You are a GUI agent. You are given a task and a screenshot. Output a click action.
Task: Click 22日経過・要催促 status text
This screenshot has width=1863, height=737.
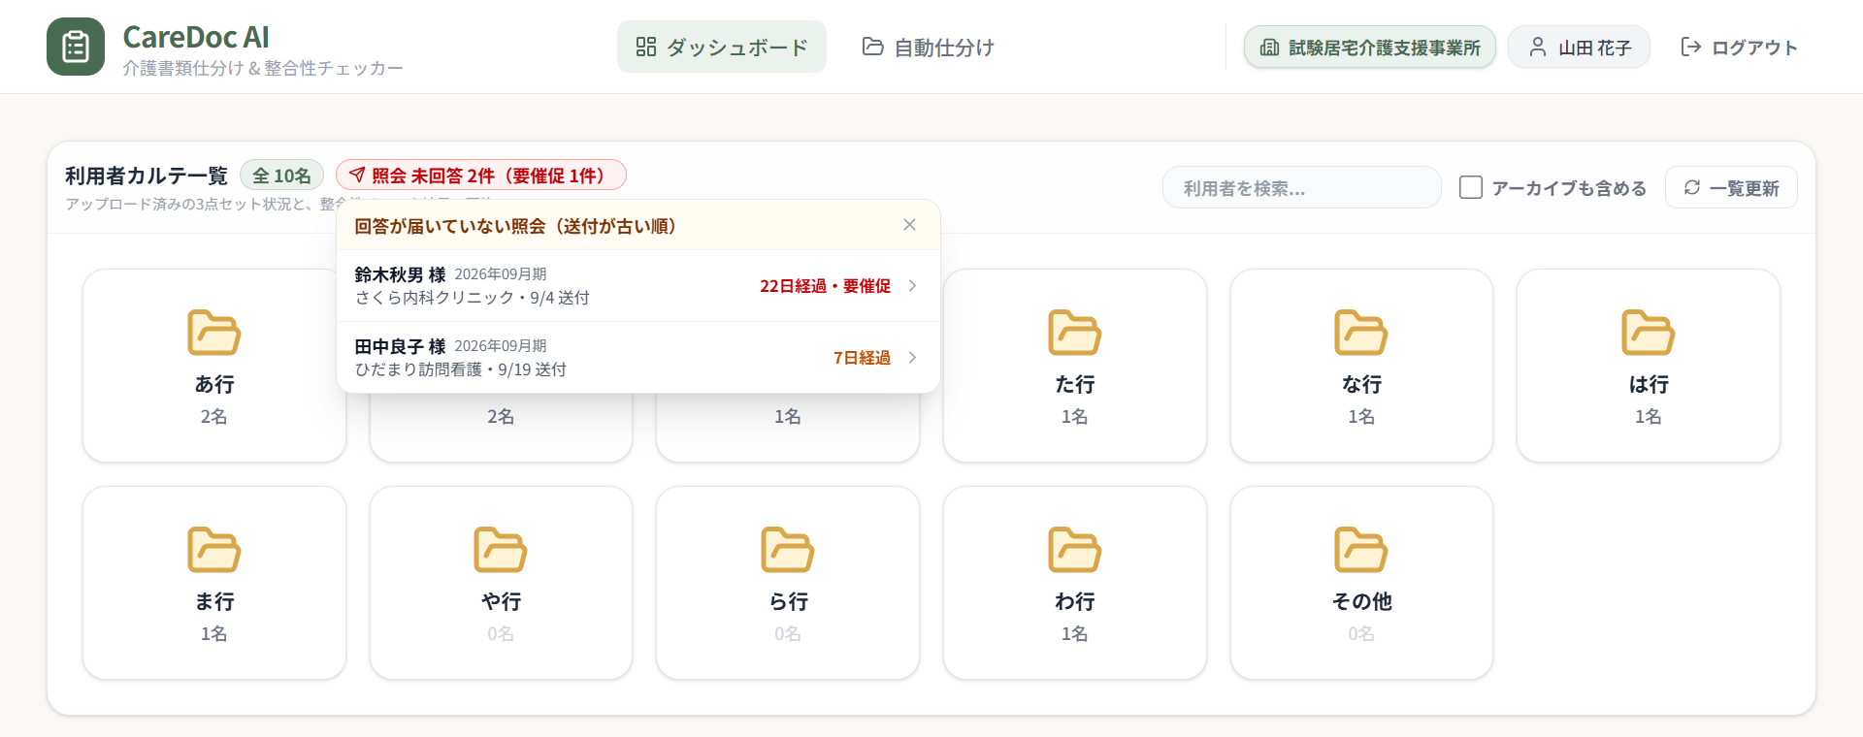click(825, 285)
